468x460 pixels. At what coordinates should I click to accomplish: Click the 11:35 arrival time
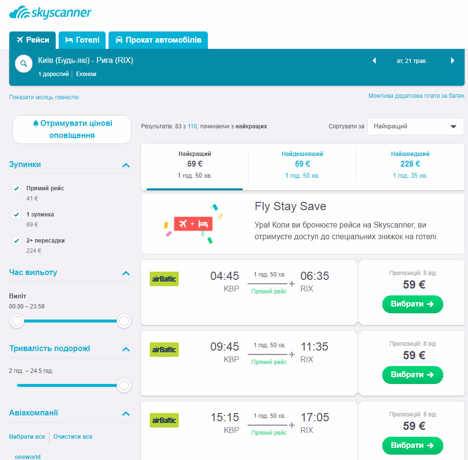click(x=314, y=347)
